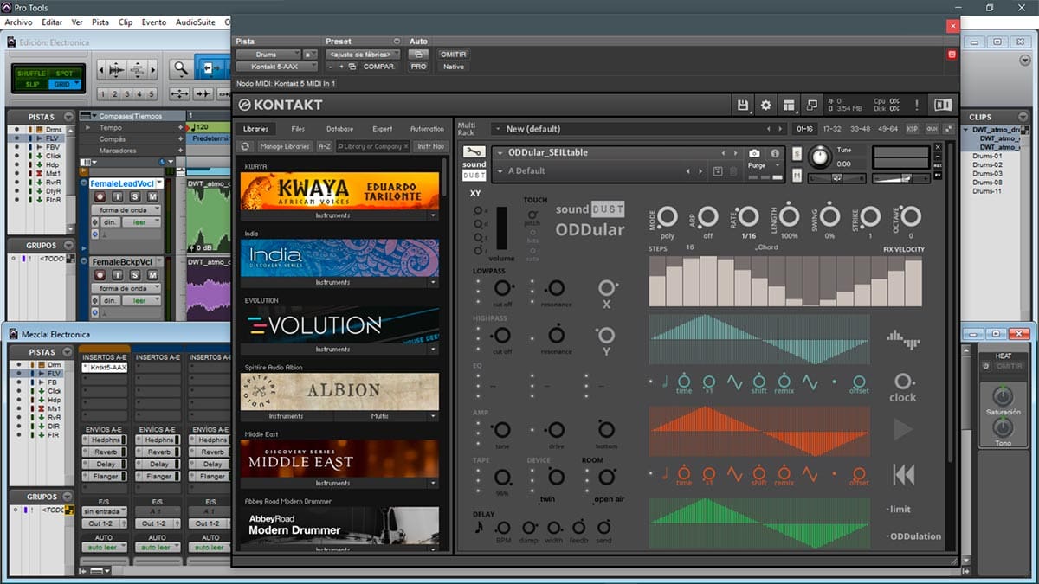Screen dimensions: 1039x584
Task: Expand Kwaya Instruments dropdown arrow
Action: tap(433, 215)
